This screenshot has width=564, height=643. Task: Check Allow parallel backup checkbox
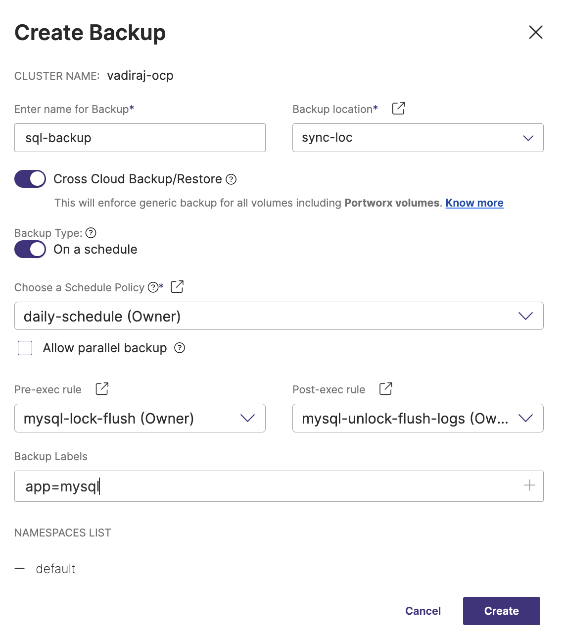[x=25, y=348]
